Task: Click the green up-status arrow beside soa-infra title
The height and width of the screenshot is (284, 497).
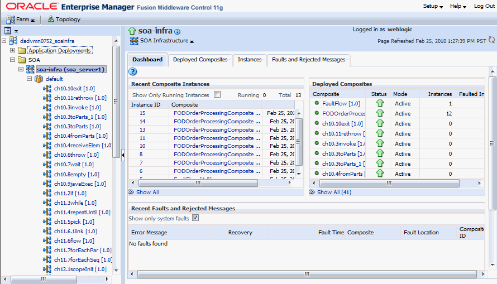Action: click(132, 31)
